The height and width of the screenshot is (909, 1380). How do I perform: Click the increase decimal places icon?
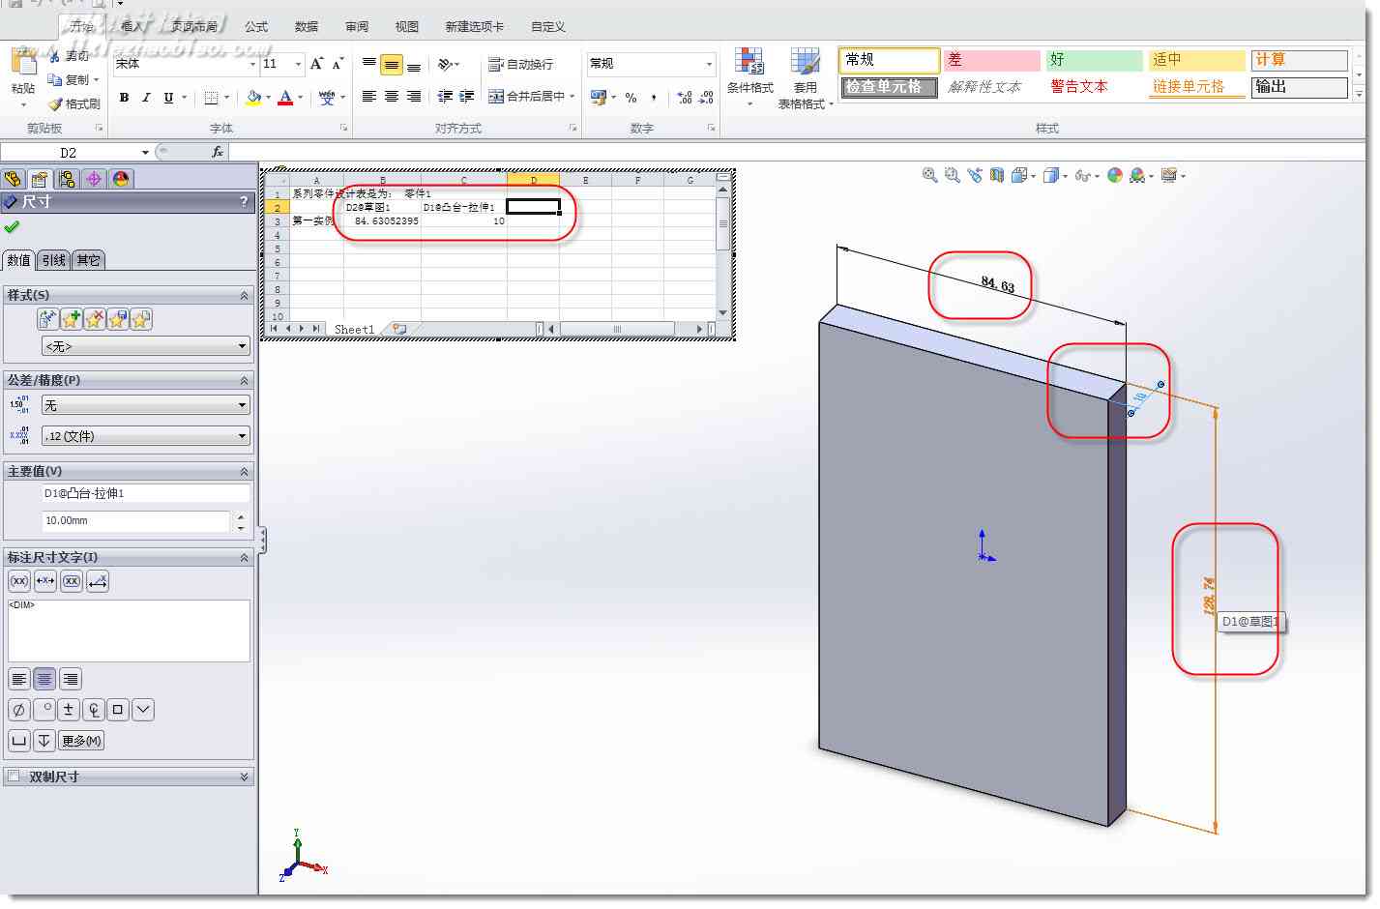[685, 97]
